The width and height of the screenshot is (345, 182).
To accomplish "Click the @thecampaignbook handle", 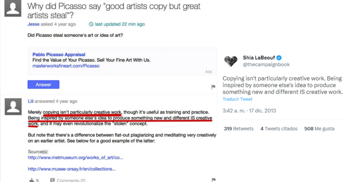I will (x=266, y=65).
